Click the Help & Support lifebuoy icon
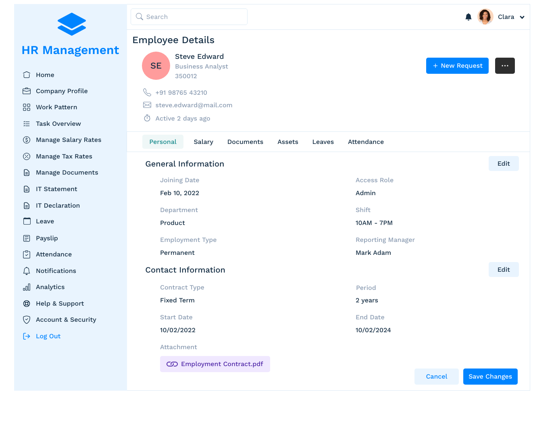Screen dimensions: 556x431 [x=27, y=304]
